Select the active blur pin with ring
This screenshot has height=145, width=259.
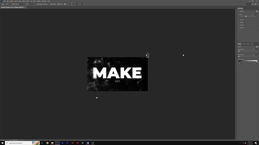click(146, 55)
